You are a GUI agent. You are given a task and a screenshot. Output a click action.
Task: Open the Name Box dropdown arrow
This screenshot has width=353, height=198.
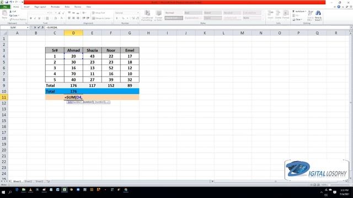pyautogui.click(x=28, y=28)
